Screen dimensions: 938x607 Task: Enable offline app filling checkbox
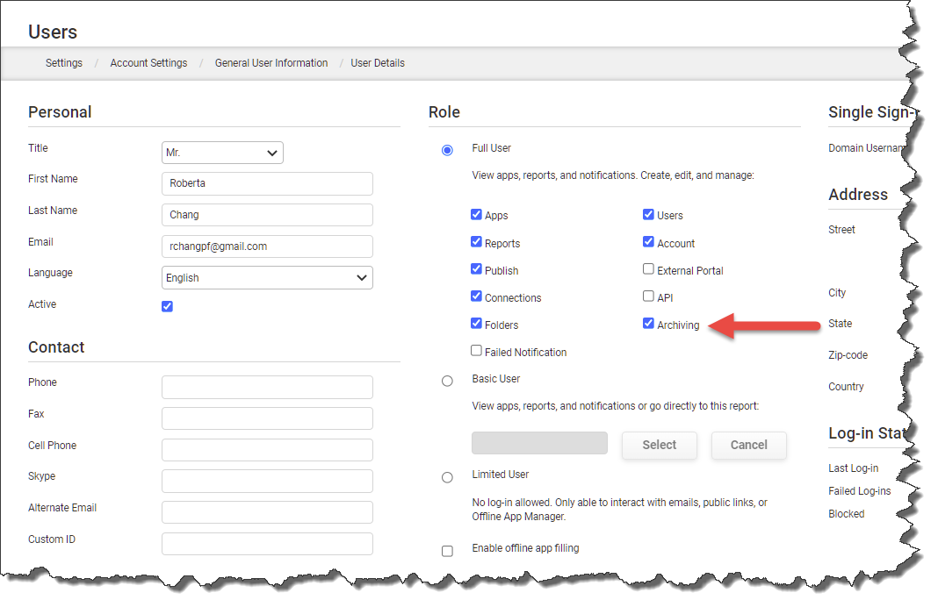tap(447, 551)
